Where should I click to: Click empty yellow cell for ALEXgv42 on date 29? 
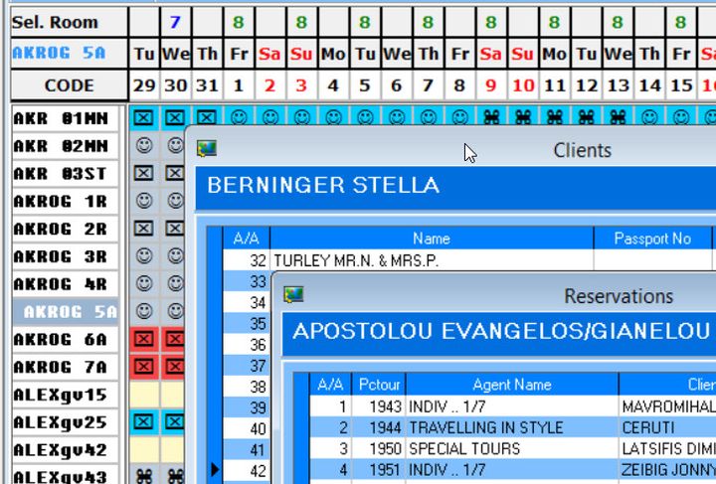click(144, 449)
